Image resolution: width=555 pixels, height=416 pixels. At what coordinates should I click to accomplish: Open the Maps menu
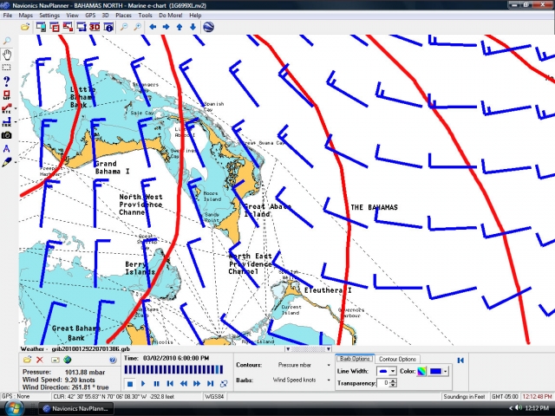click(x=26, y=16)
